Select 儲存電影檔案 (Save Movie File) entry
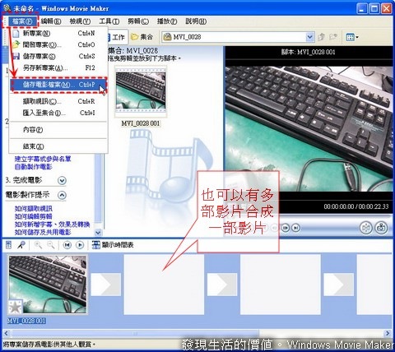Viewport: 395px width, 352px height. point(58,85)
